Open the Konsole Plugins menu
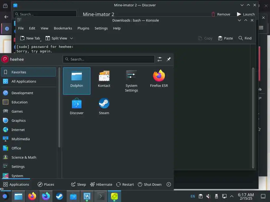 click(83, 28)
